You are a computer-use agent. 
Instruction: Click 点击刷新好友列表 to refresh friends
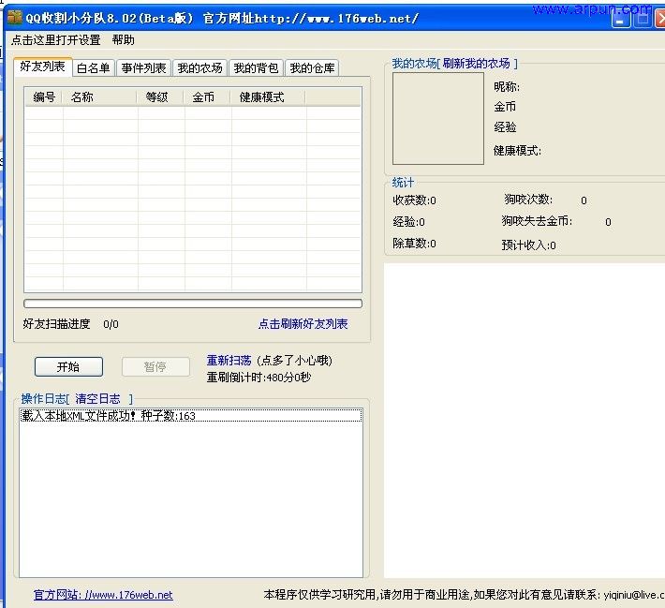[303, 324]
